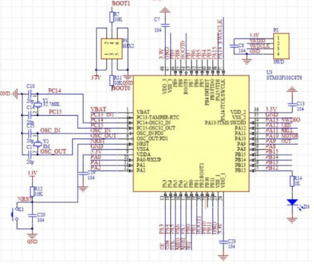Click the ground symbol under capacitor C19

83,189
